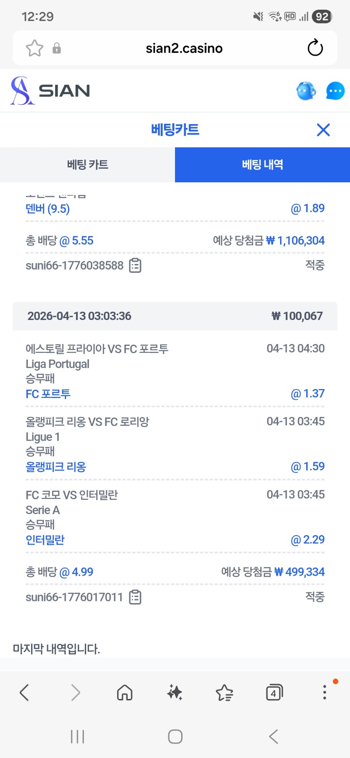Open the chat bubble messenger icon
350x758 pixels.
point(335,91)
